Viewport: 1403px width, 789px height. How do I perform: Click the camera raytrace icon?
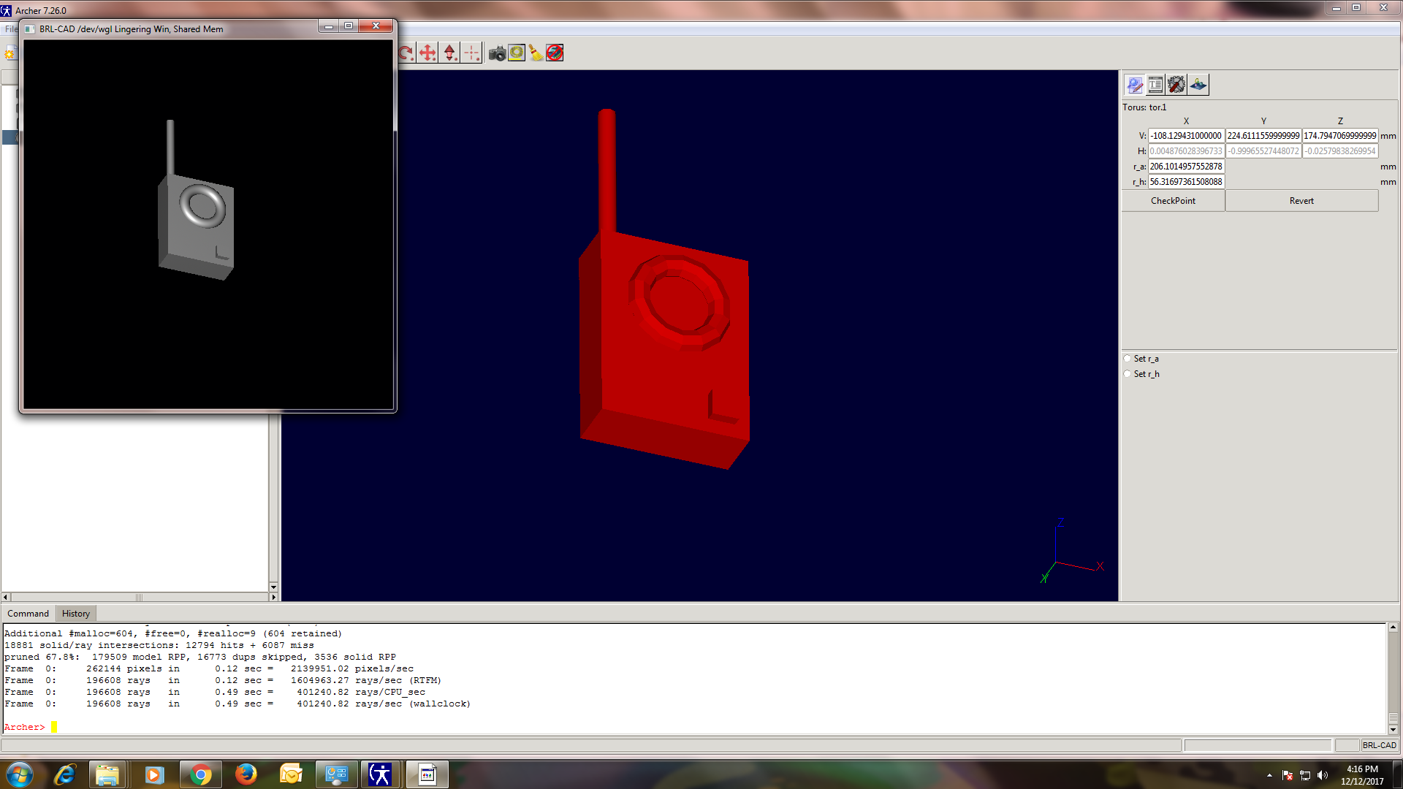click(498, 53)
